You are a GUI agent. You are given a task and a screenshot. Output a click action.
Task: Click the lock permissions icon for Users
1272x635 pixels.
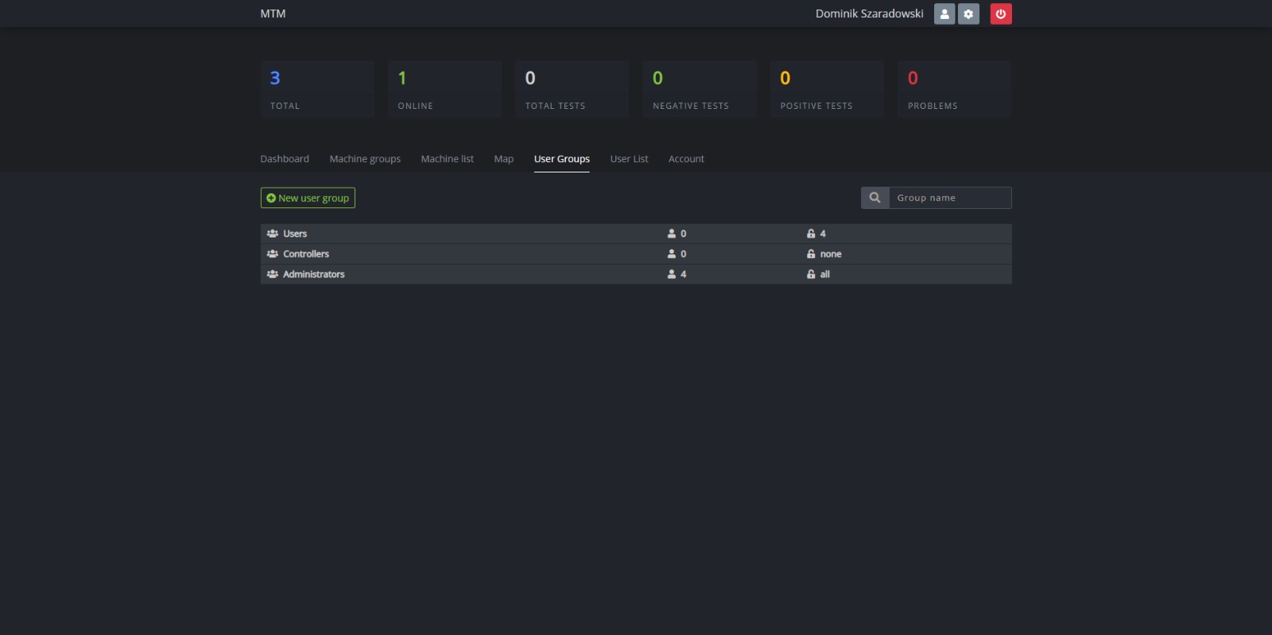[811, 234]
